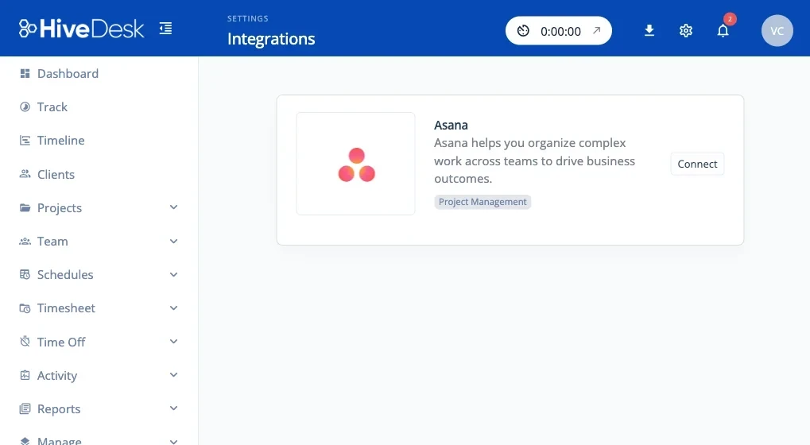The width and height of the screenshot is (810, 445).
Task: Collapse the sidebar menu icon
Action: click(166, 29)
